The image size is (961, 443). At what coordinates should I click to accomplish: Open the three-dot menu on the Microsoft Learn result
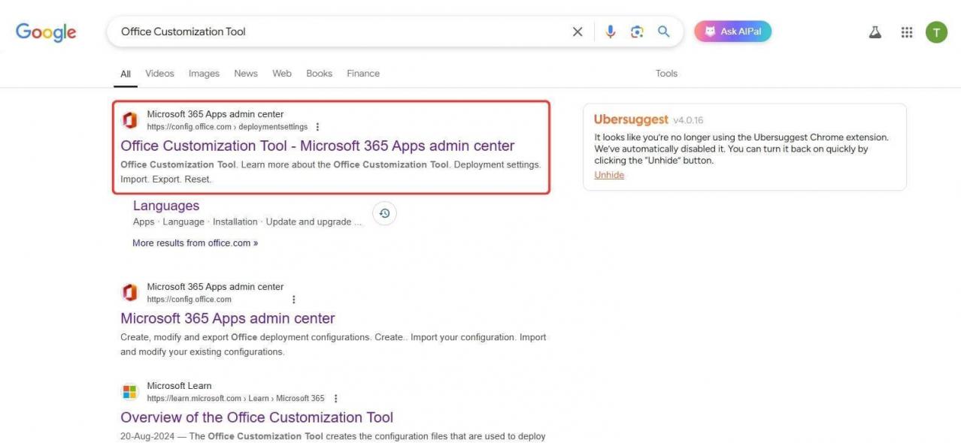[x=334, y=398]
